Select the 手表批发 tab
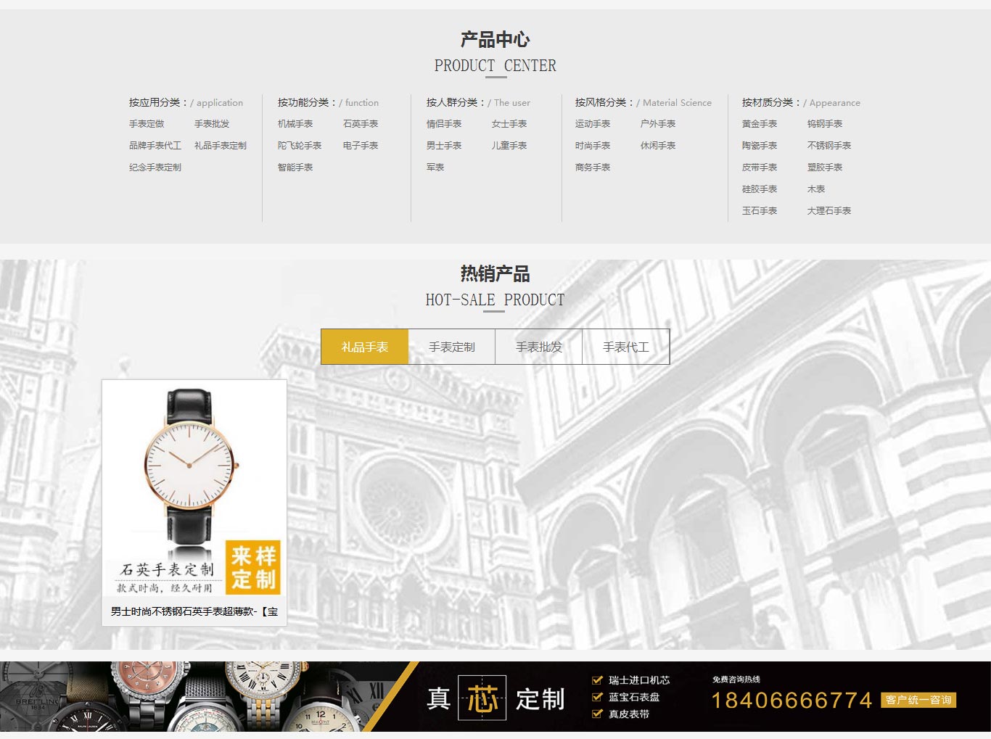The image size is (991, 739). click(538, 347)
